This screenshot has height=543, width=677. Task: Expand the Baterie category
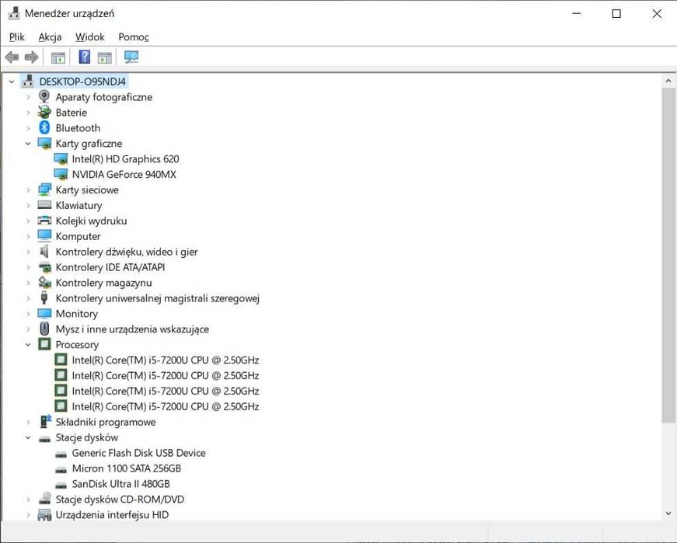[28, 113]
